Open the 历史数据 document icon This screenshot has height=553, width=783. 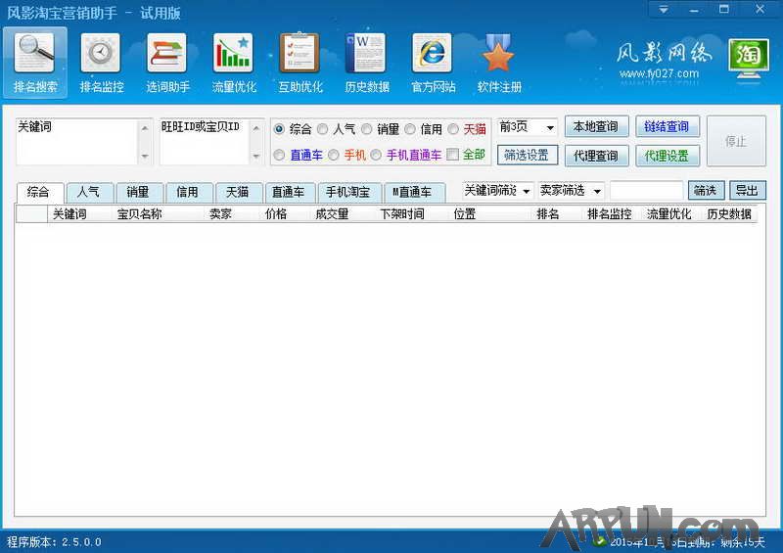pyautogui.click(x=366, y=53)
